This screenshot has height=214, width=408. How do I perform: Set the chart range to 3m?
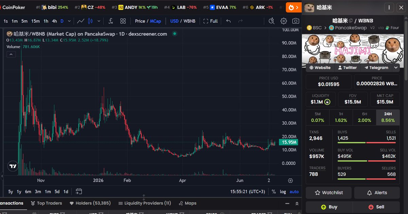point(38,192)
